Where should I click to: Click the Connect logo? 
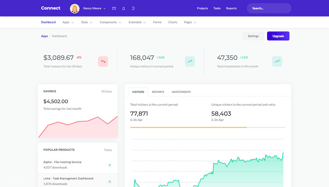coord(51,8)
